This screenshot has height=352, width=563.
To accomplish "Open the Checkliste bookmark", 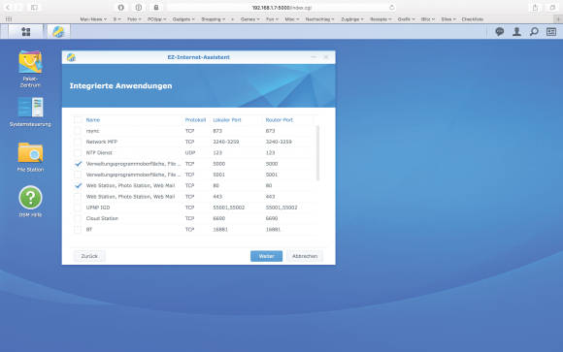I will click(x=472, y=19).
